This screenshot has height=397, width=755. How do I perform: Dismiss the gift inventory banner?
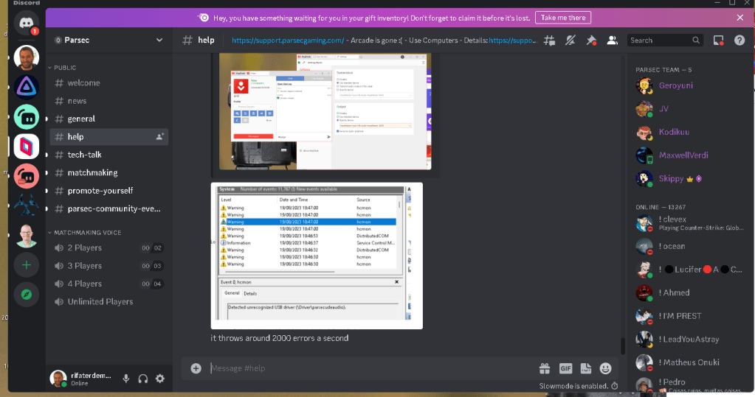(740, 18)
